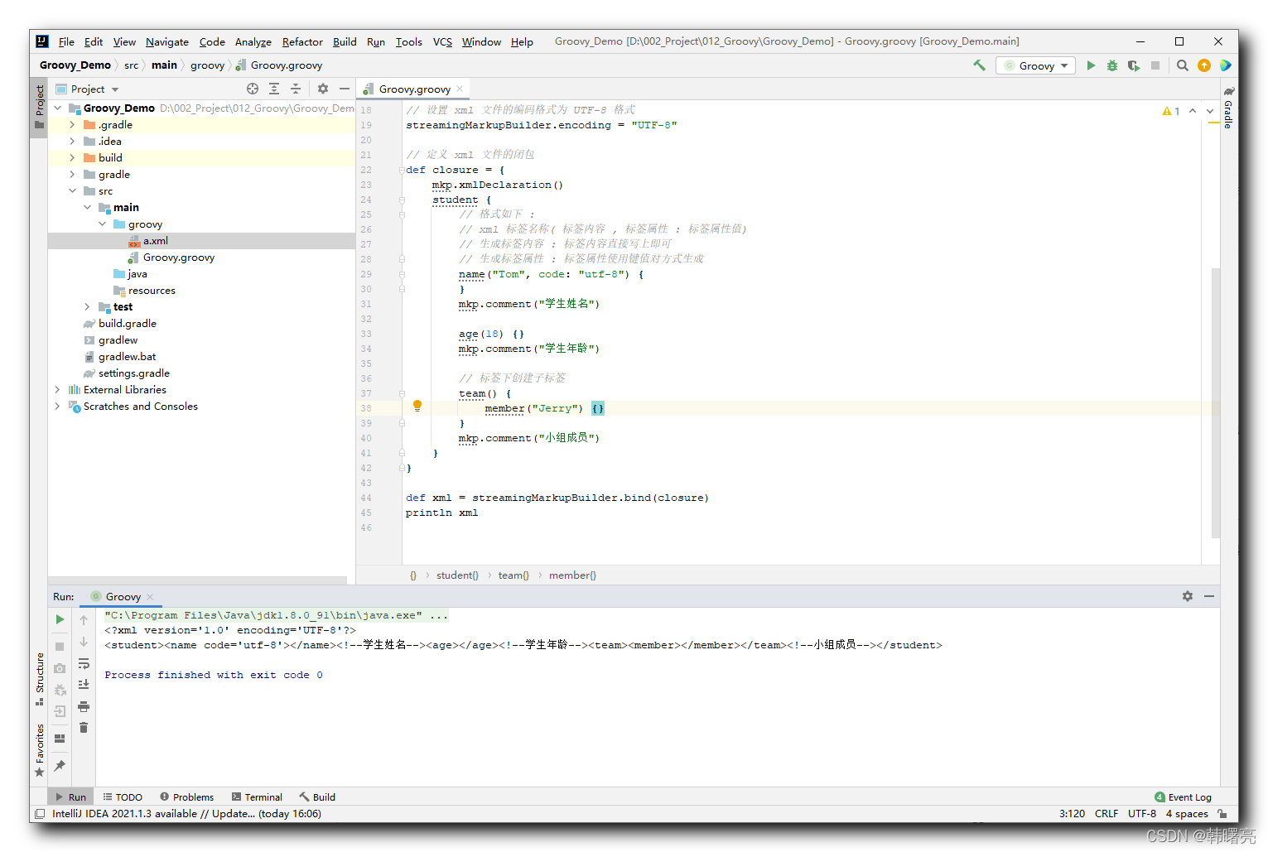This screenshot has width=1268, height=852.
Task: Click the member{} breadcrumb
Action: point(572,575)
